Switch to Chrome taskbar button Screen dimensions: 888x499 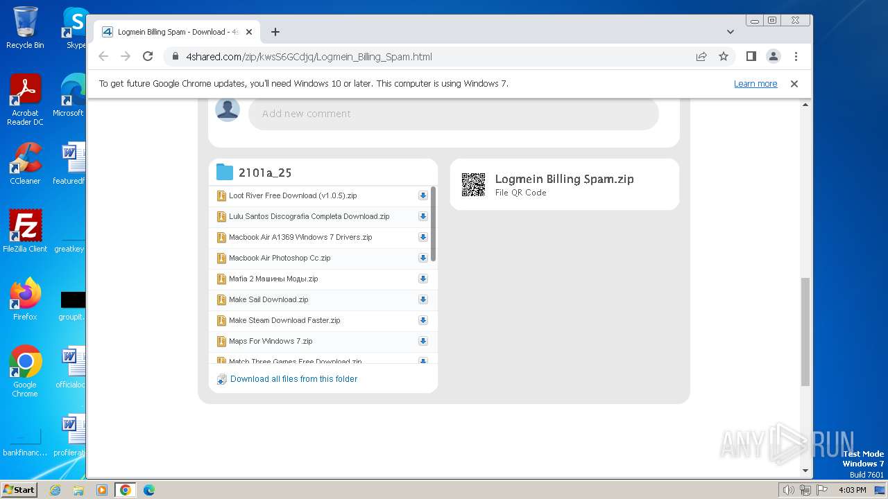coord(125,490)
